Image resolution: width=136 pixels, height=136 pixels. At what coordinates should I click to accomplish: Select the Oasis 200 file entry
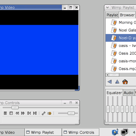click(121, 53)
